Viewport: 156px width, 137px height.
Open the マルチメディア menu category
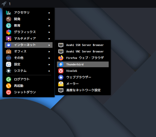click(x=29, y=39)
